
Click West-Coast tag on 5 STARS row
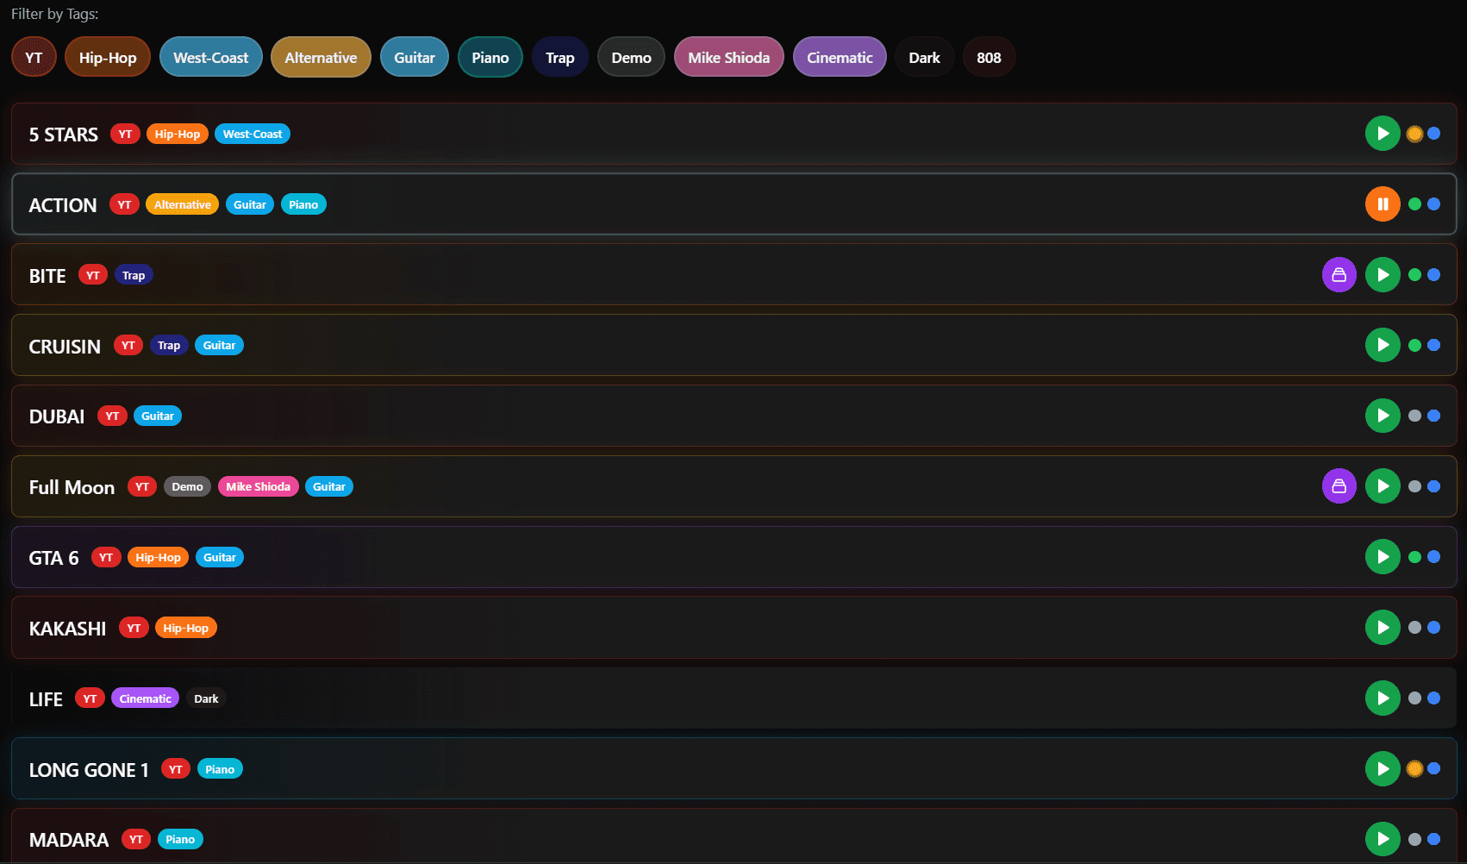[253, 135]
